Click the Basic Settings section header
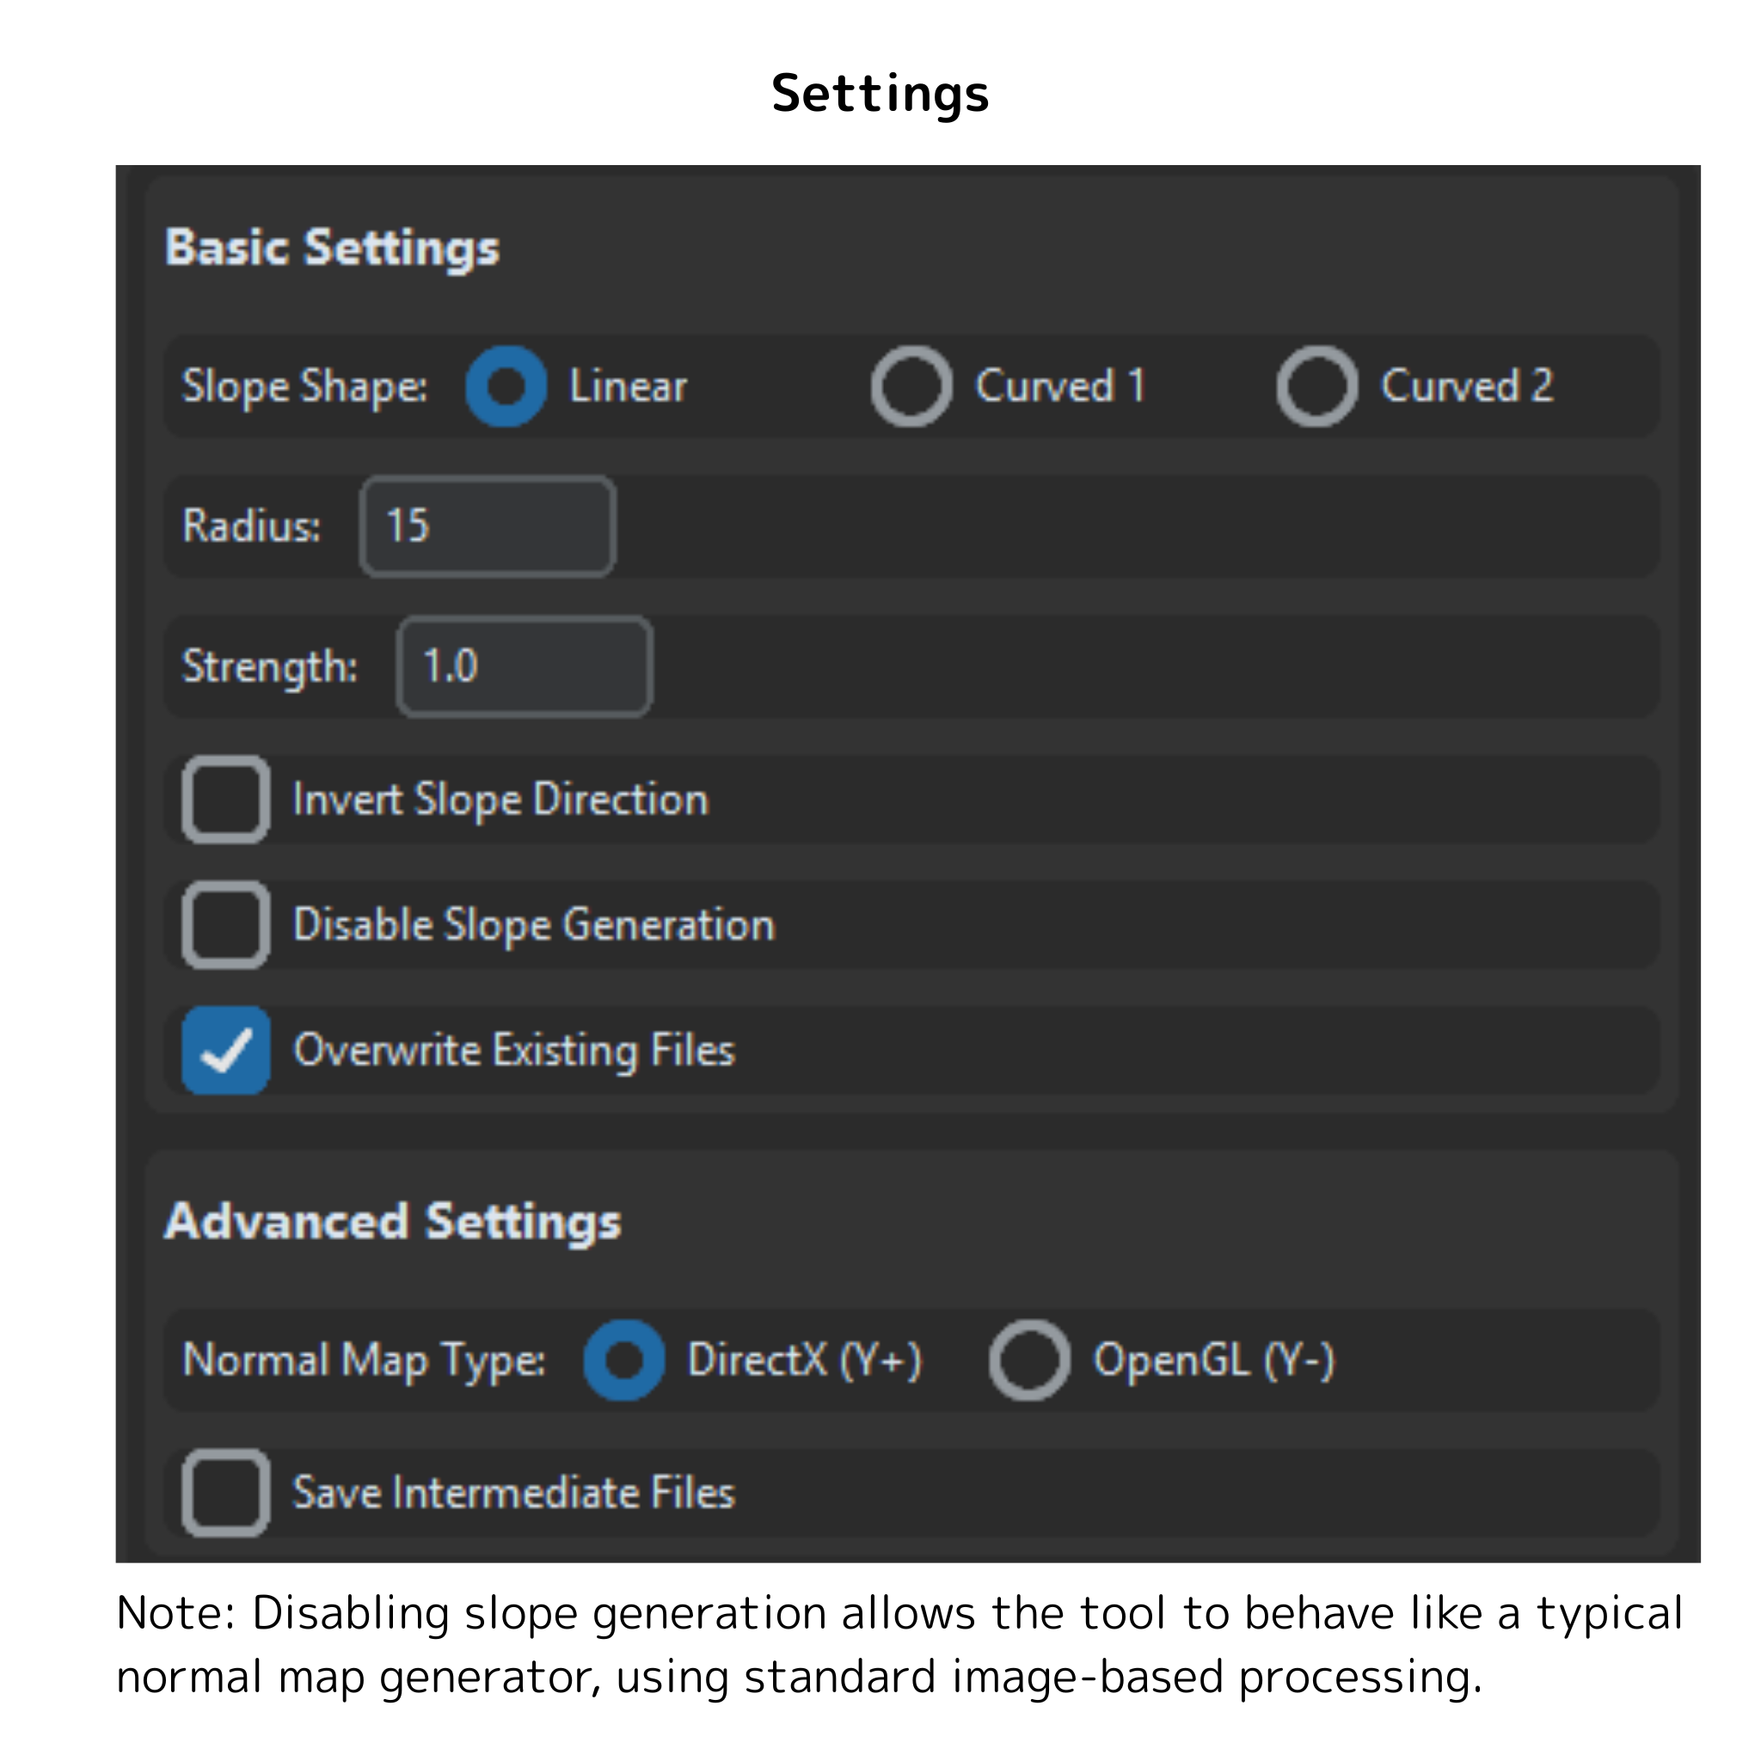The width and height of the screenshot is (1761, 1761). (332, 246)
